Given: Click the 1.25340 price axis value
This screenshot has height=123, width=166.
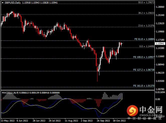Looking at the screenshot, I should (x=160, y=15).
